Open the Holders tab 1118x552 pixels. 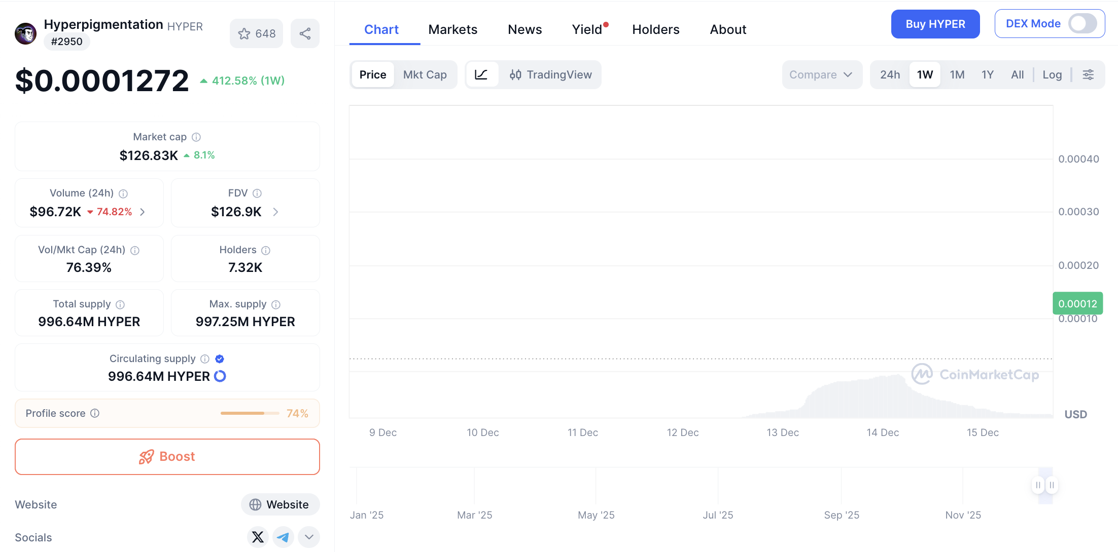coord(655,29)
